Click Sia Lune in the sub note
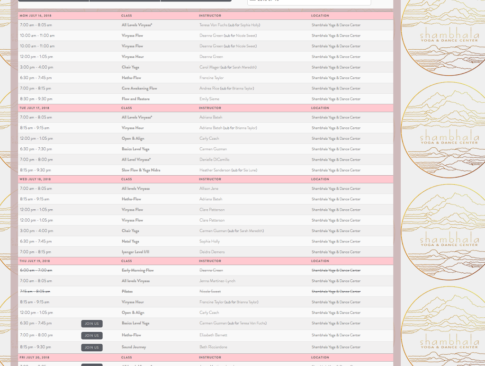 coord(250,170)
